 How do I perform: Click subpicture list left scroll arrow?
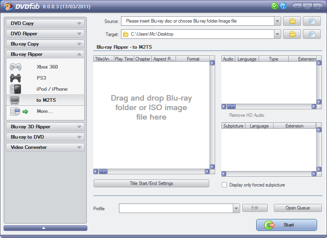pos(224,174)
